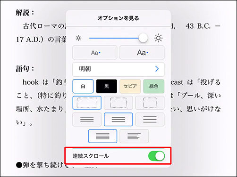Increase font size with large Aa button
Screen dimensions: 237x177
142,52
